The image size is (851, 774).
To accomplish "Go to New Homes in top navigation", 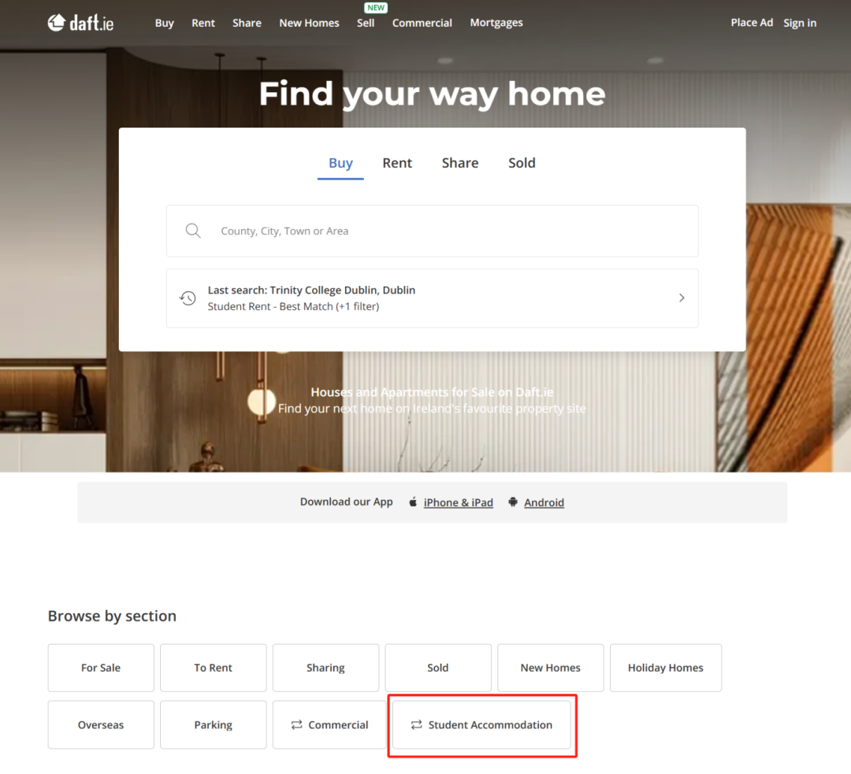I will (309, 23).
